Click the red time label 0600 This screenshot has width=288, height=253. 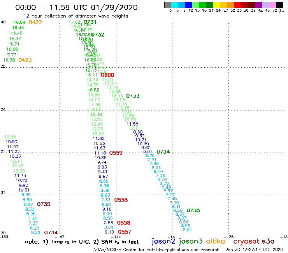coord(107,75)
